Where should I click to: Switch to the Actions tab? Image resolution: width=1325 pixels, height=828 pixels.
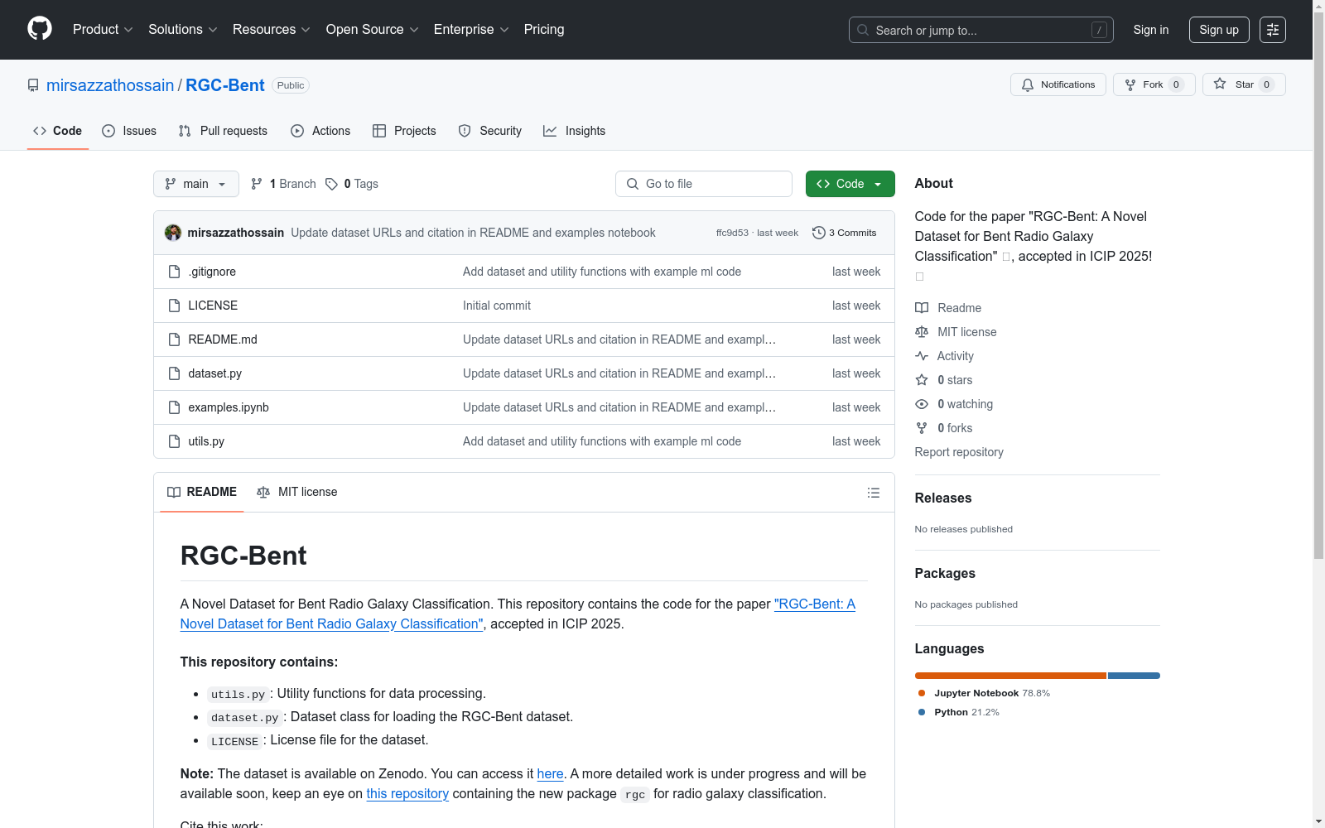320,131
